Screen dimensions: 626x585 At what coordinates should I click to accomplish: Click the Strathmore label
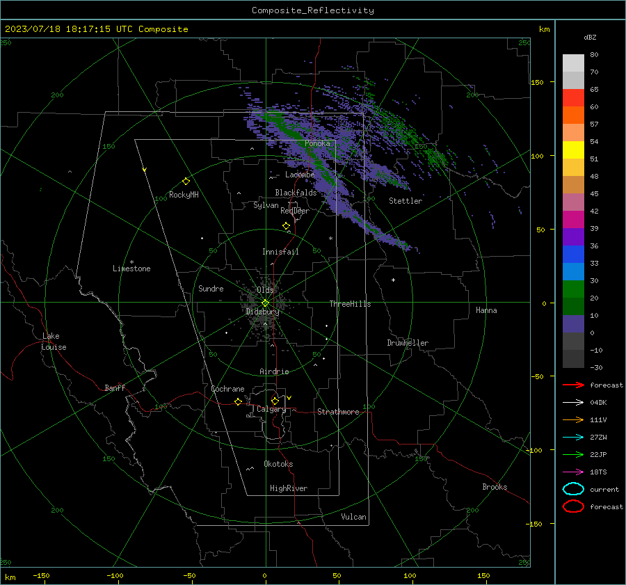click(x=338, y=412)
